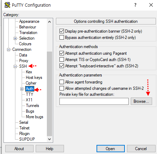Click the About button
This screenshot has width=157, height=154.
click(19, 149)
